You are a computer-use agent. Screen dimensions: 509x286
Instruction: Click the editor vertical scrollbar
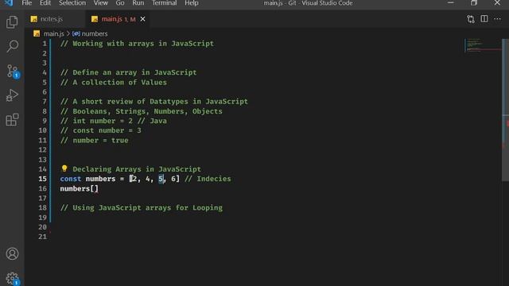tap(505, 110)
